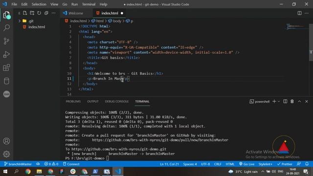The image size is (313, 176).
Task: Open File Explorer from the taskbar
Action: pyautogui.click(x=39, y=172)
